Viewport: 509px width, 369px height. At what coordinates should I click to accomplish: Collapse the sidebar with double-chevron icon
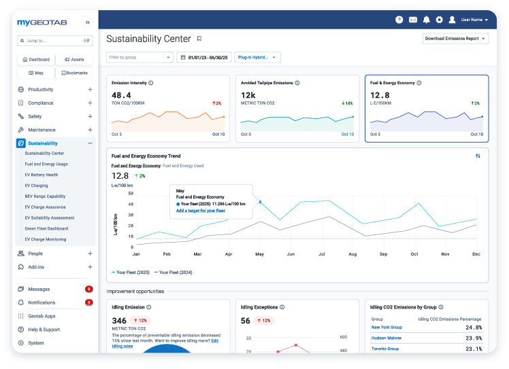(88, 22)
